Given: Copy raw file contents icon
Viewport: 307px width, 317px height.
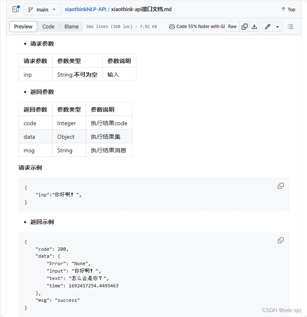Looking at the screenshot, I should tap(244, 26).
